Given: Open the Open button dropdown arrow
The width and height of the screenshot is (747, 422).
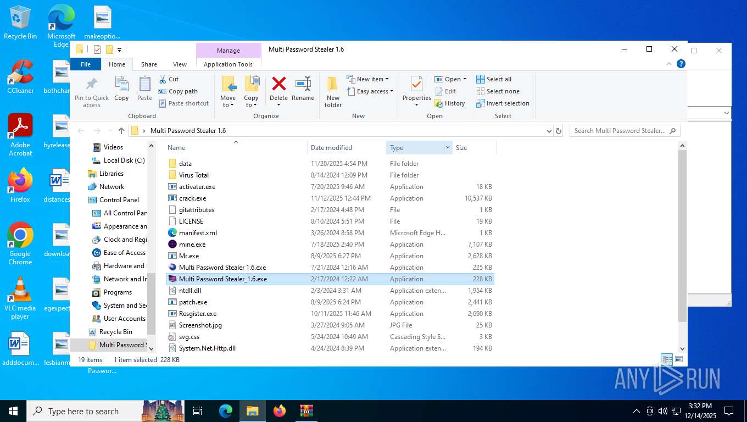Looking at the screenshot, I should pyautogui.click(x=465, y=79).
